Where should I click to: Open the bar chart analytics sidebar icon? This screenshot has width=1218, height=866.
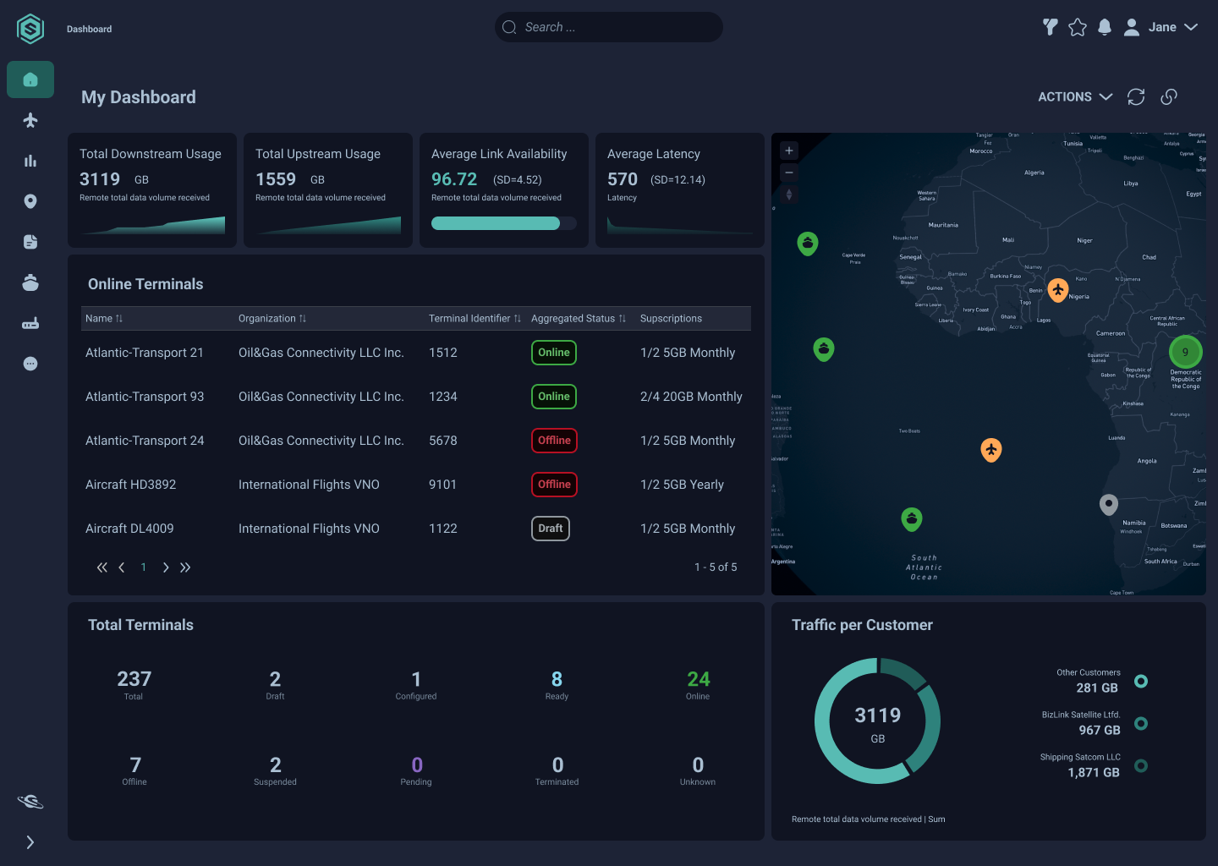click(30, 161)
